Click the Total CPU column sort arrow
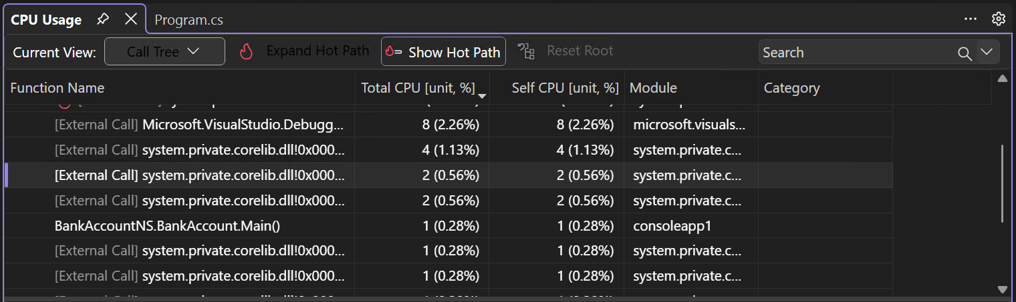 481,97
